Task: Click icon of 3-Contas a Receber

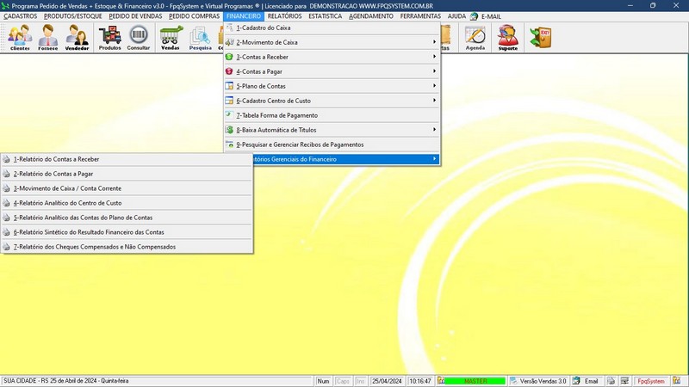Action: click(x=229, y=57)
